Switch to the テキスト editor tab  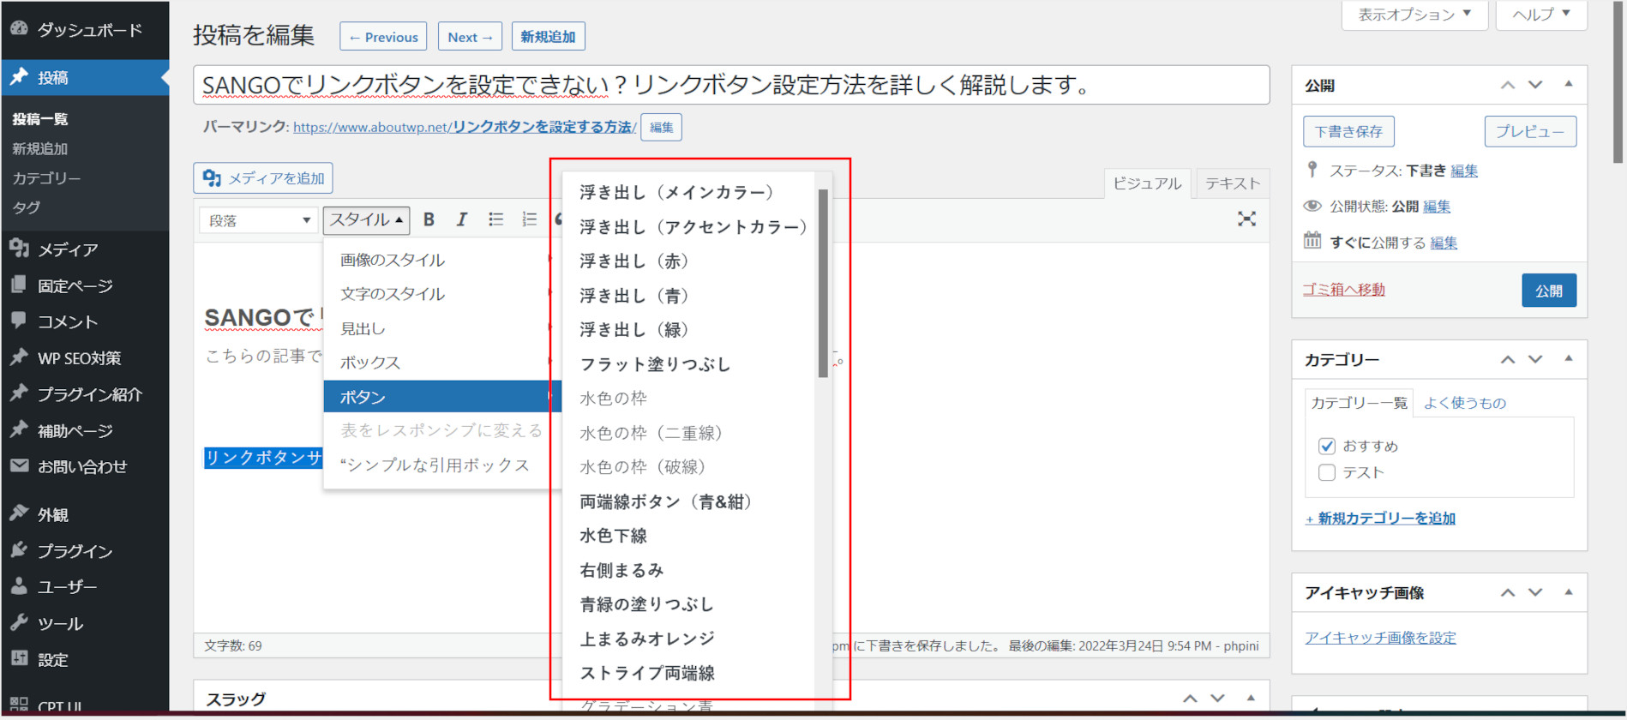tap(1232, 183)
